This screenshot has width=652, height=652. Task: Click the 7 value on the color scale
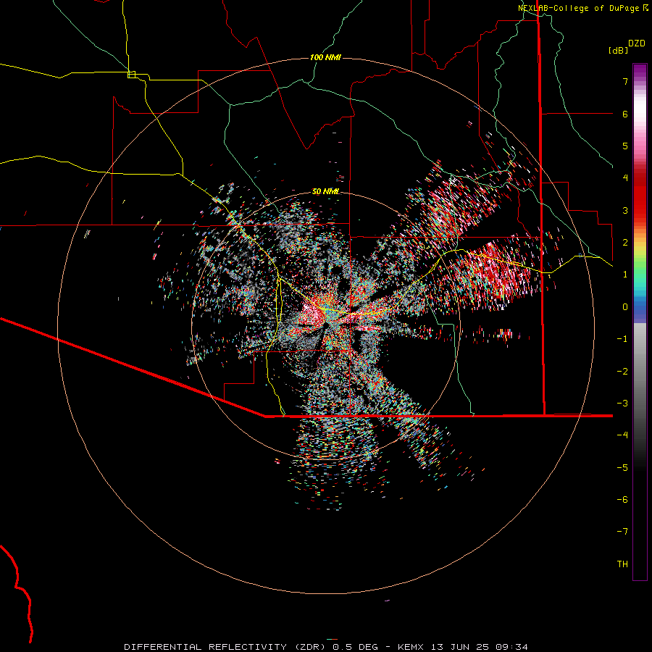tap(625, 81)
